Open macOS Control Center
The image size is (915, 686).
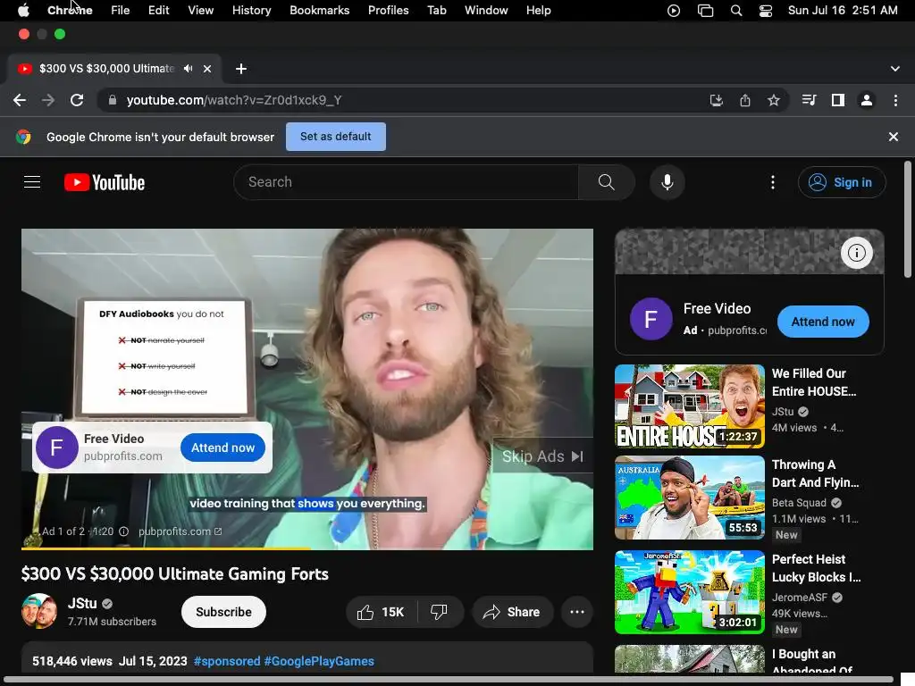click(766, 11)
